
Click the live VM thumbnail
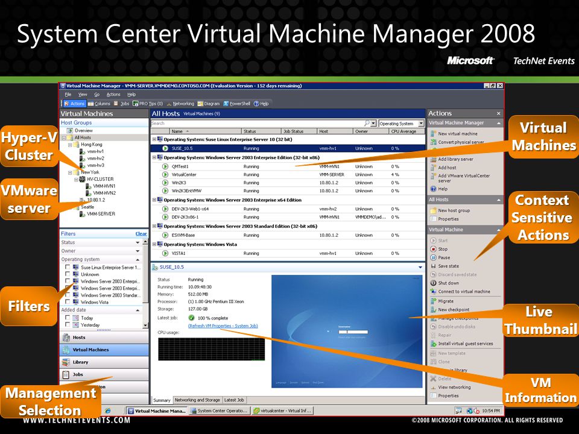347,332
